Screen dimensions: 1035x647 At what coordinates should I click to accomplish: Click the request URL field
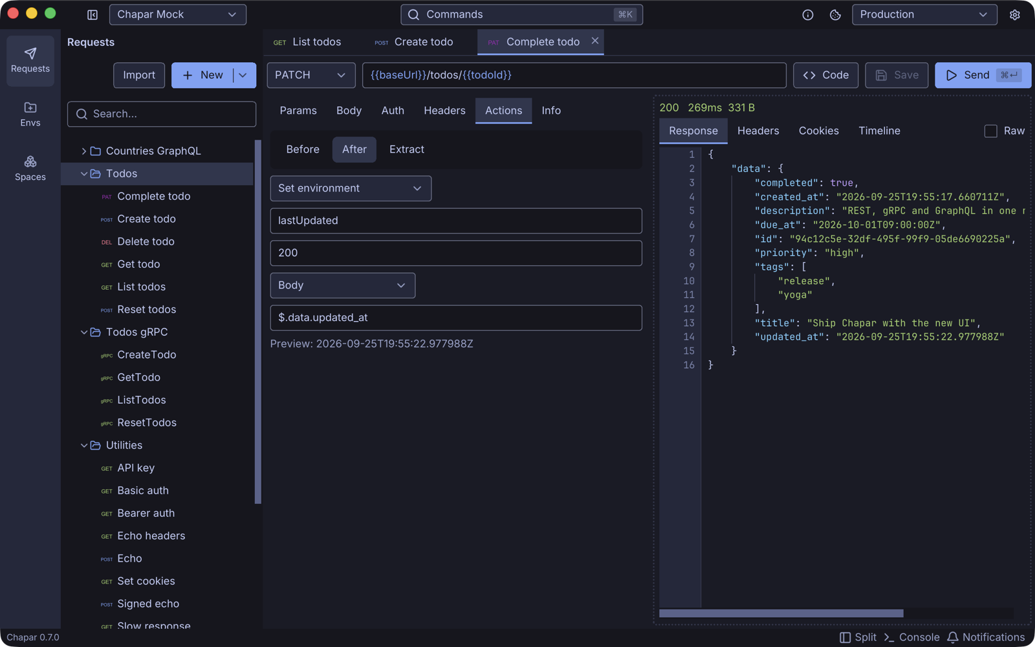[x=574, y=75]
